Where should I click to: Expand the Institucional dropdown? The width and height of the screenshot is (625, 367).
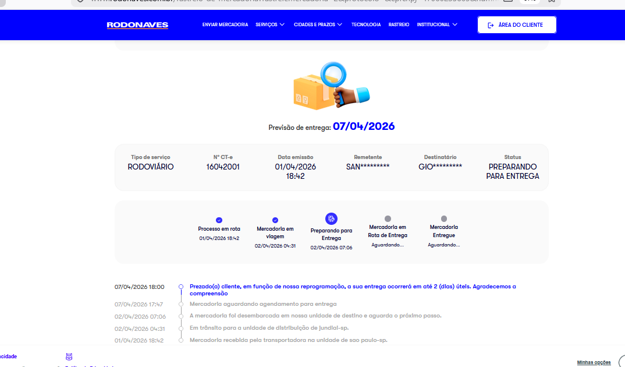[437, 24]
